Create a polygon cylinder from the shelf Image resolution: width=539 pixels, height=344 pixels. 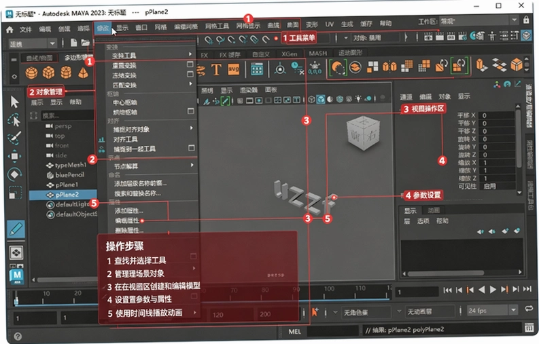click(66, 73)
